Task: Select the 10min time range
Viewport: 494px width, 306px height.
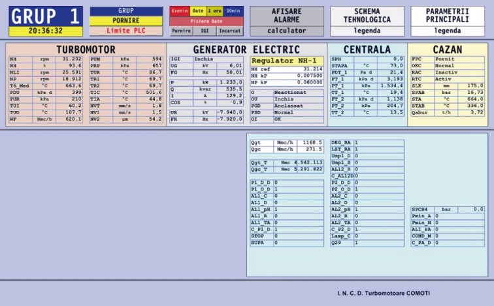Action: (x=234, y=11)
